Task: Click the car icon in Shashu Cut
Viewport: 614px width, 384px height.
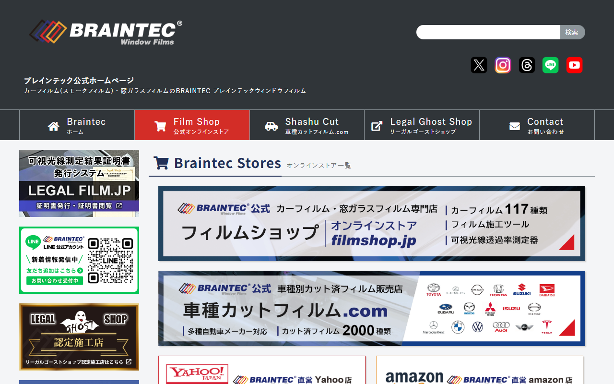Action: (272, 126)
